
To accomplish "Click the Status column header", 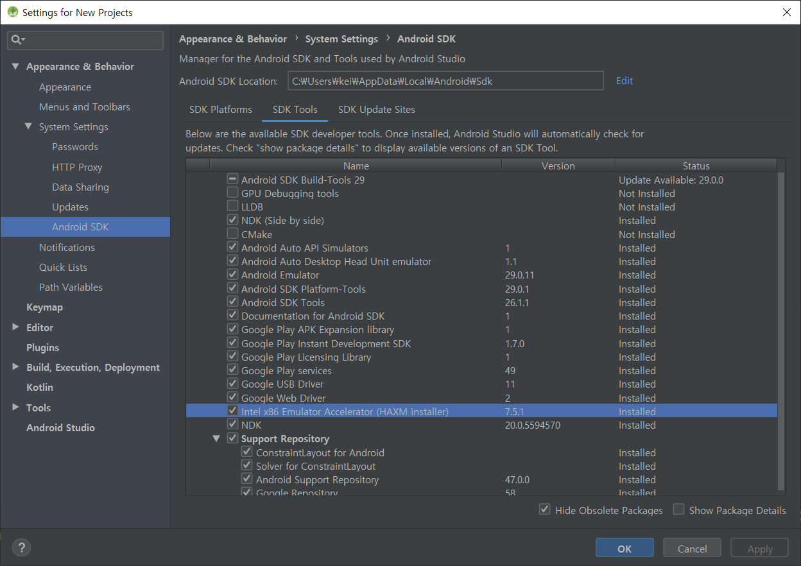I will pyautogui.click(x=696, y=166).
